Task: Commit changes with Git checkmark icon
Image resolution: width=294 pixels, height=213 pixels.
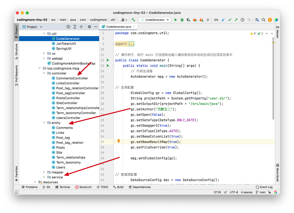Action: (230, 20)
